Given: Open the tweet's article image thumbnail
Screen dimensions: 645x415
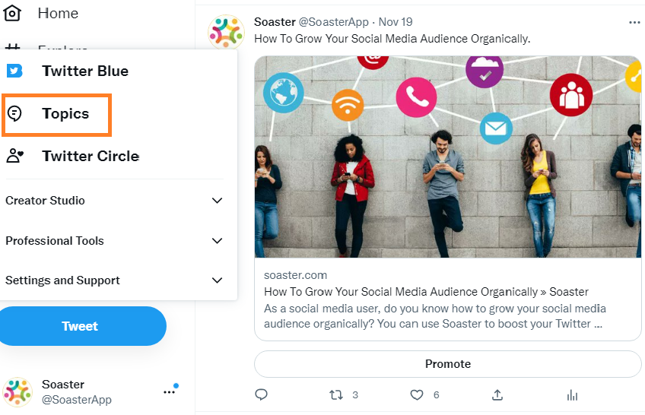Looking at the screenshot, I should 447,157.
